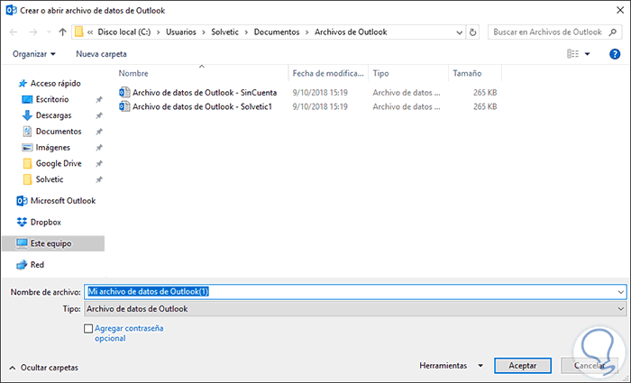631x383 pixels.
Task: Click the pin icon next to Escritorio
Action: [98, 99]
